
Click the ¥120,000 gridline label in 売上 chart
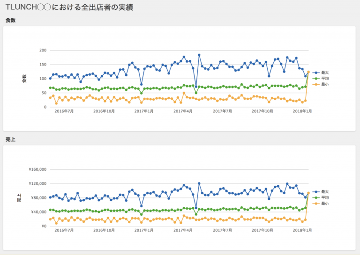(x=37, y=183)
